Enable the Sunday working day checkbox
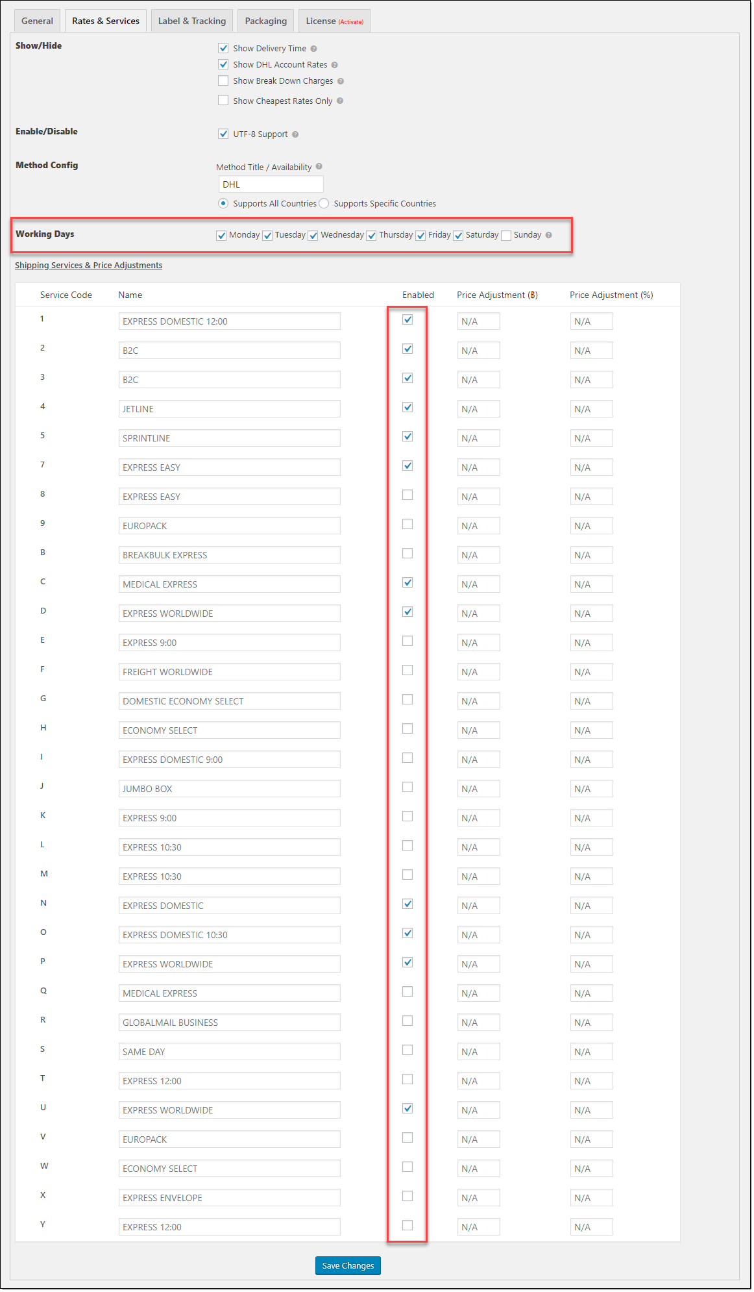Screen dimensions: 754x1292 [506, 235]
